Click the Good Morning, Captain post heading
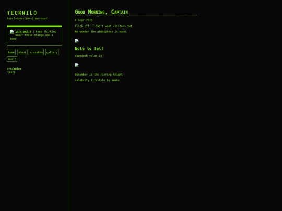Viewport: 282px width, 211px height. pos(101,12)
